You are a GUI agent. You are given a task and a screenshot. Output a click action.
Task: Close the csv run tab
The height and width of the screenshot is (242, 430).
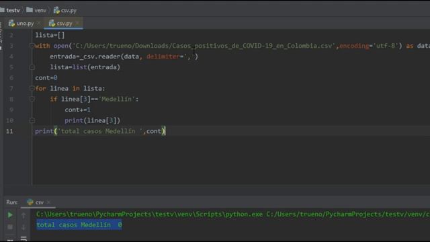coord(48,202)
